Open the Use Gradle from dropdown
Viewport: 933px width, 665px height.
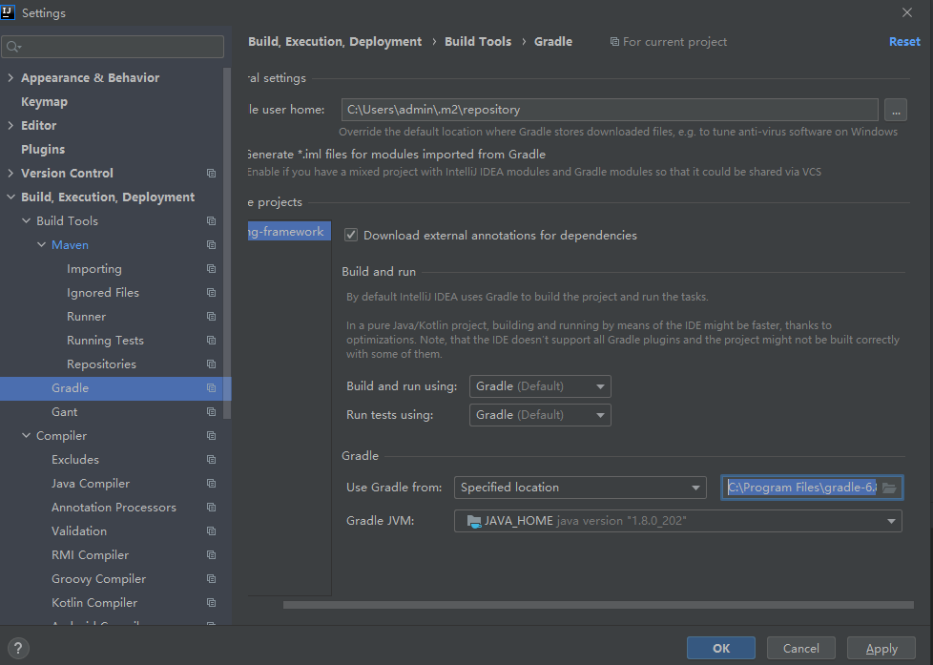click(x=579, y=488)
